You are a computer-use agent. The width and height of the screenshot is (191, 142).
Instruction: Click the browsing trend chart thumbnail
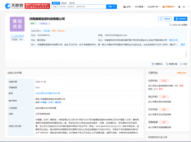tap(17, 36)
